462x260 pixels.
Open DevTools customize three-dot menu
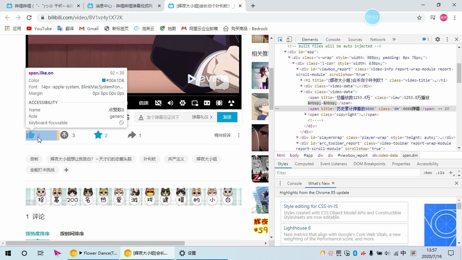(447, 39)
